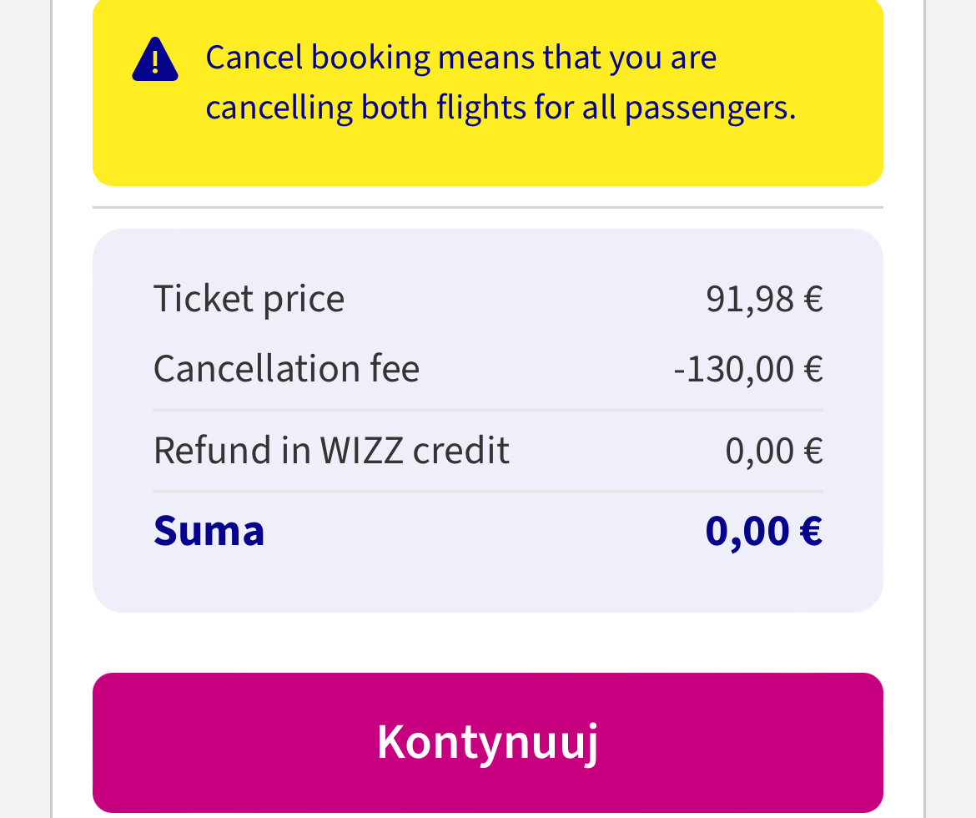Click the horizontal separator below yellow banner
Screen dimensions: 976x818
[488, 207]
